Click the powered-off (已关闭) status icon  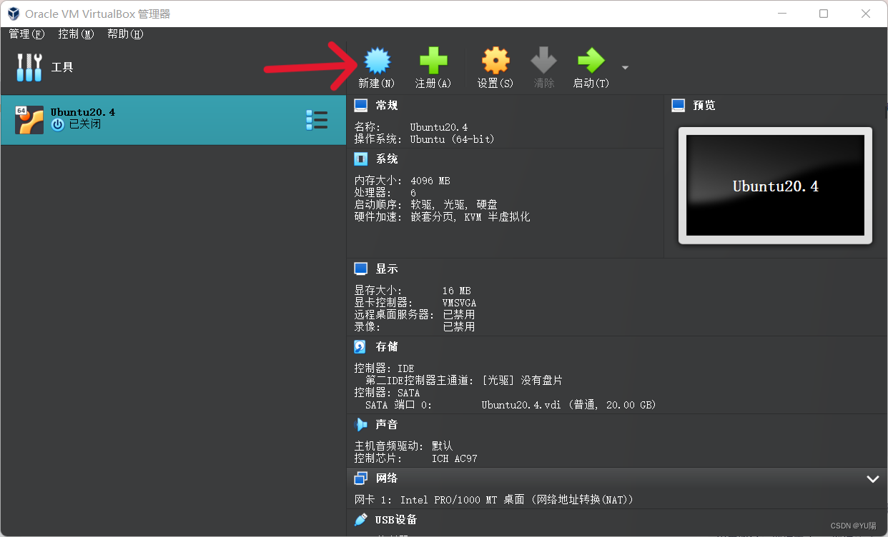click(58, 125)
